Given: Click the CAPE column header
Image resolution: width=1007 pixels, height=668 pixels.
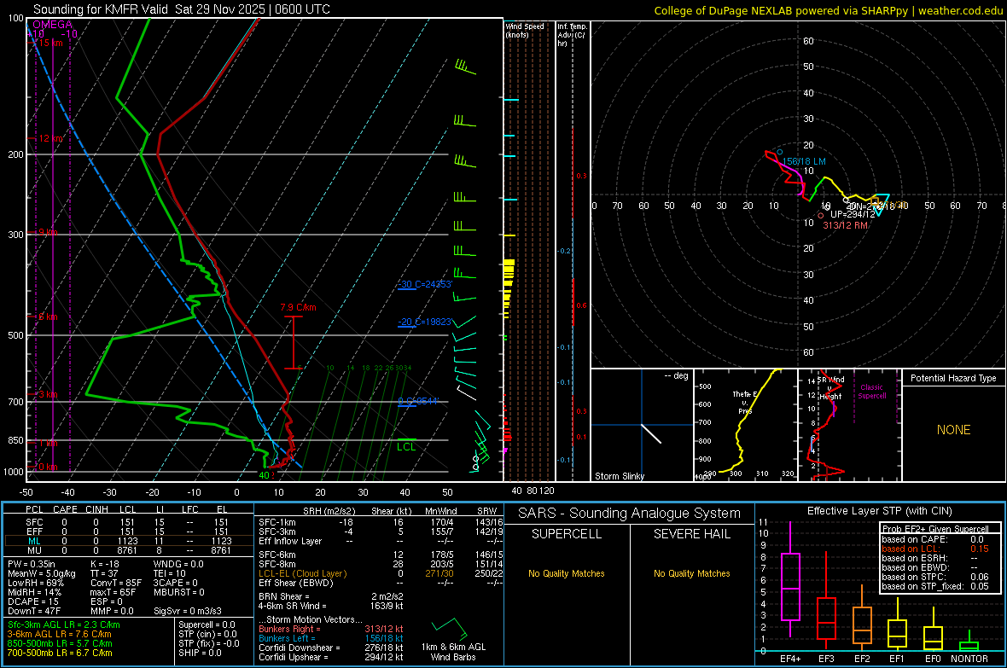Looking at the screenshot, I should click(65, 509).
